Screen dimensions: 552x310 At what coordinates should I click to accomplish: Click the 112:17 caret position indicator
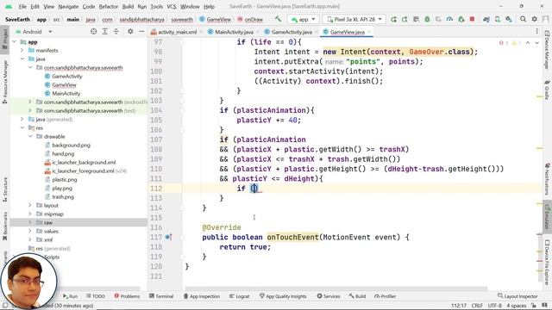click(x=459, y=306)
